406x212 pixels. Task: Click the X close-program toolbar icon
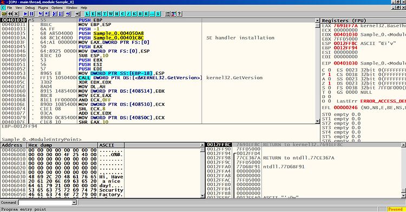[16, 14]
